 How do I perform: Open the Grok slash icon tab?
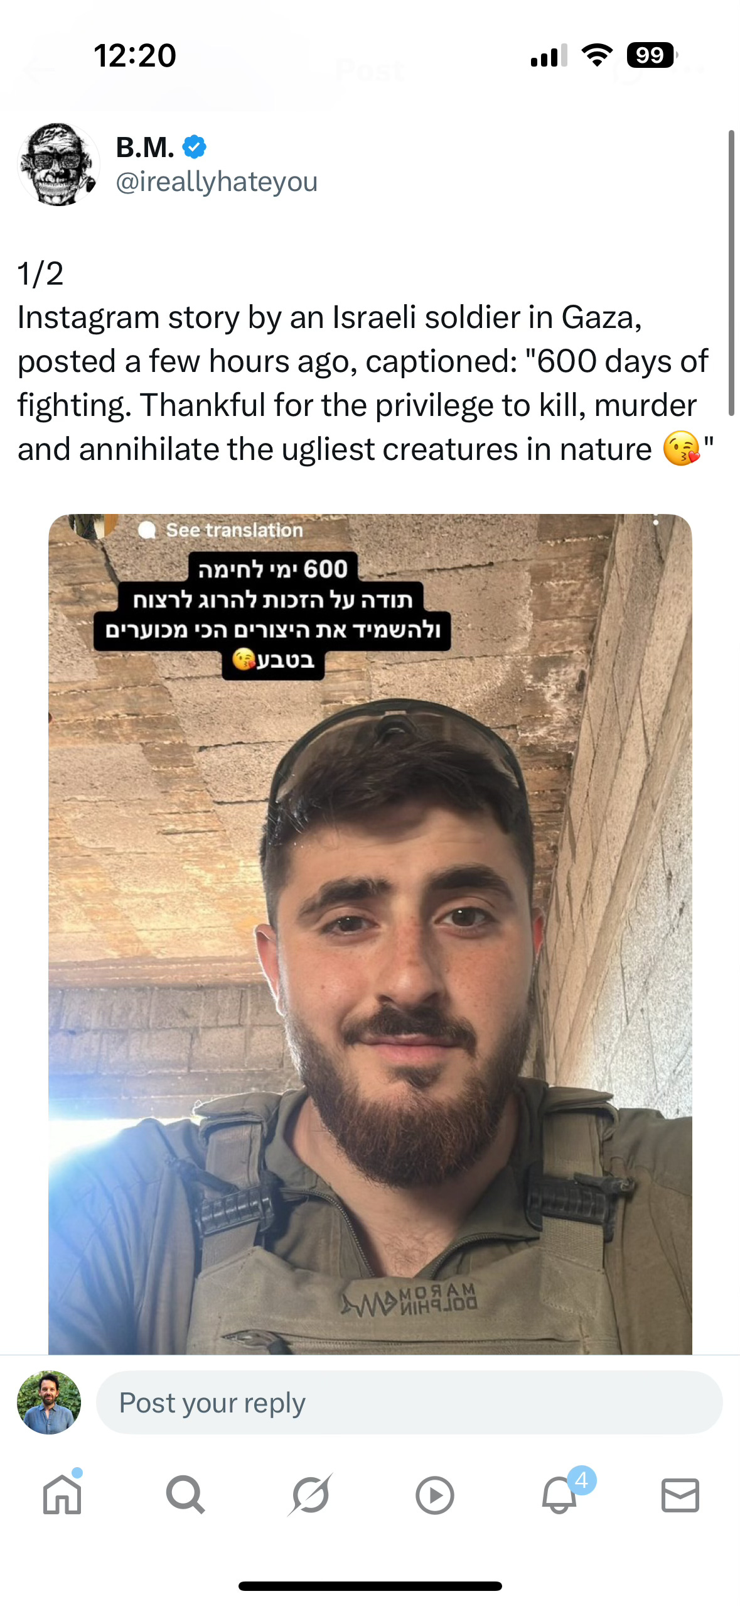310,1494
